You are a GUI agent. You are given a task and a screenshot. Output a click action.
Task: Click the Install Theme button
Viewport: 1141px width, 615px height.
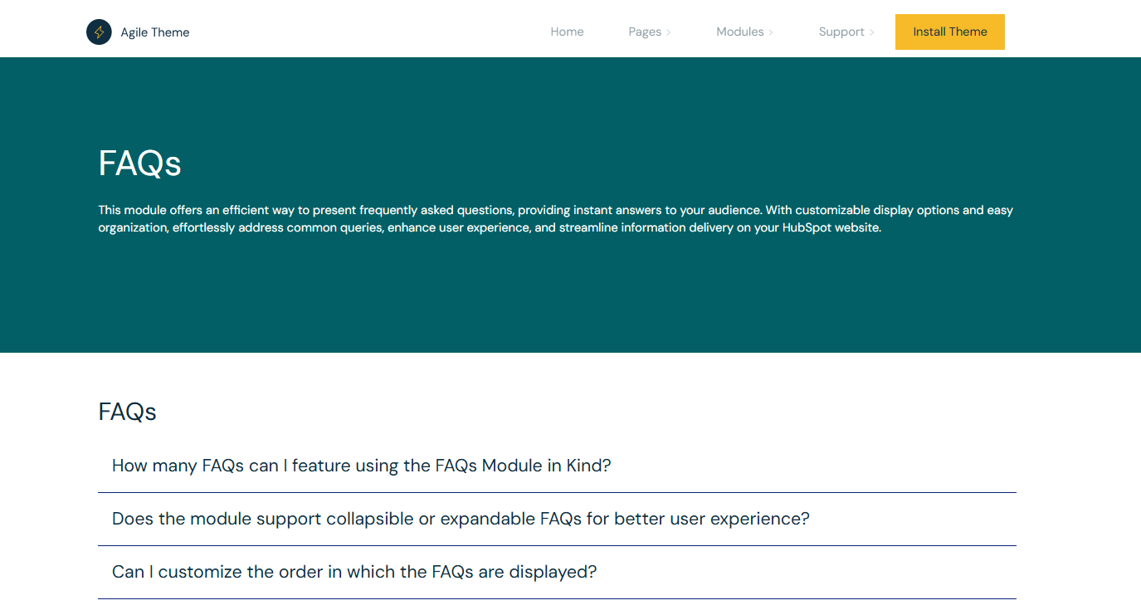pos(950,32)
